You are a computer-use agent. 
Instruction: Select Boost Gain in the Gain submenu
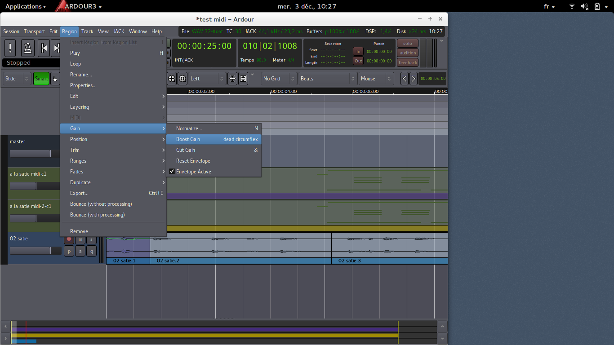[188, 139]
